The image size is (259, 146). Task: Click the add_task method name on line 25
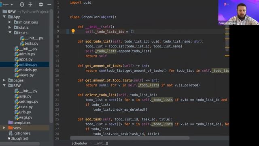coord(93,119)
